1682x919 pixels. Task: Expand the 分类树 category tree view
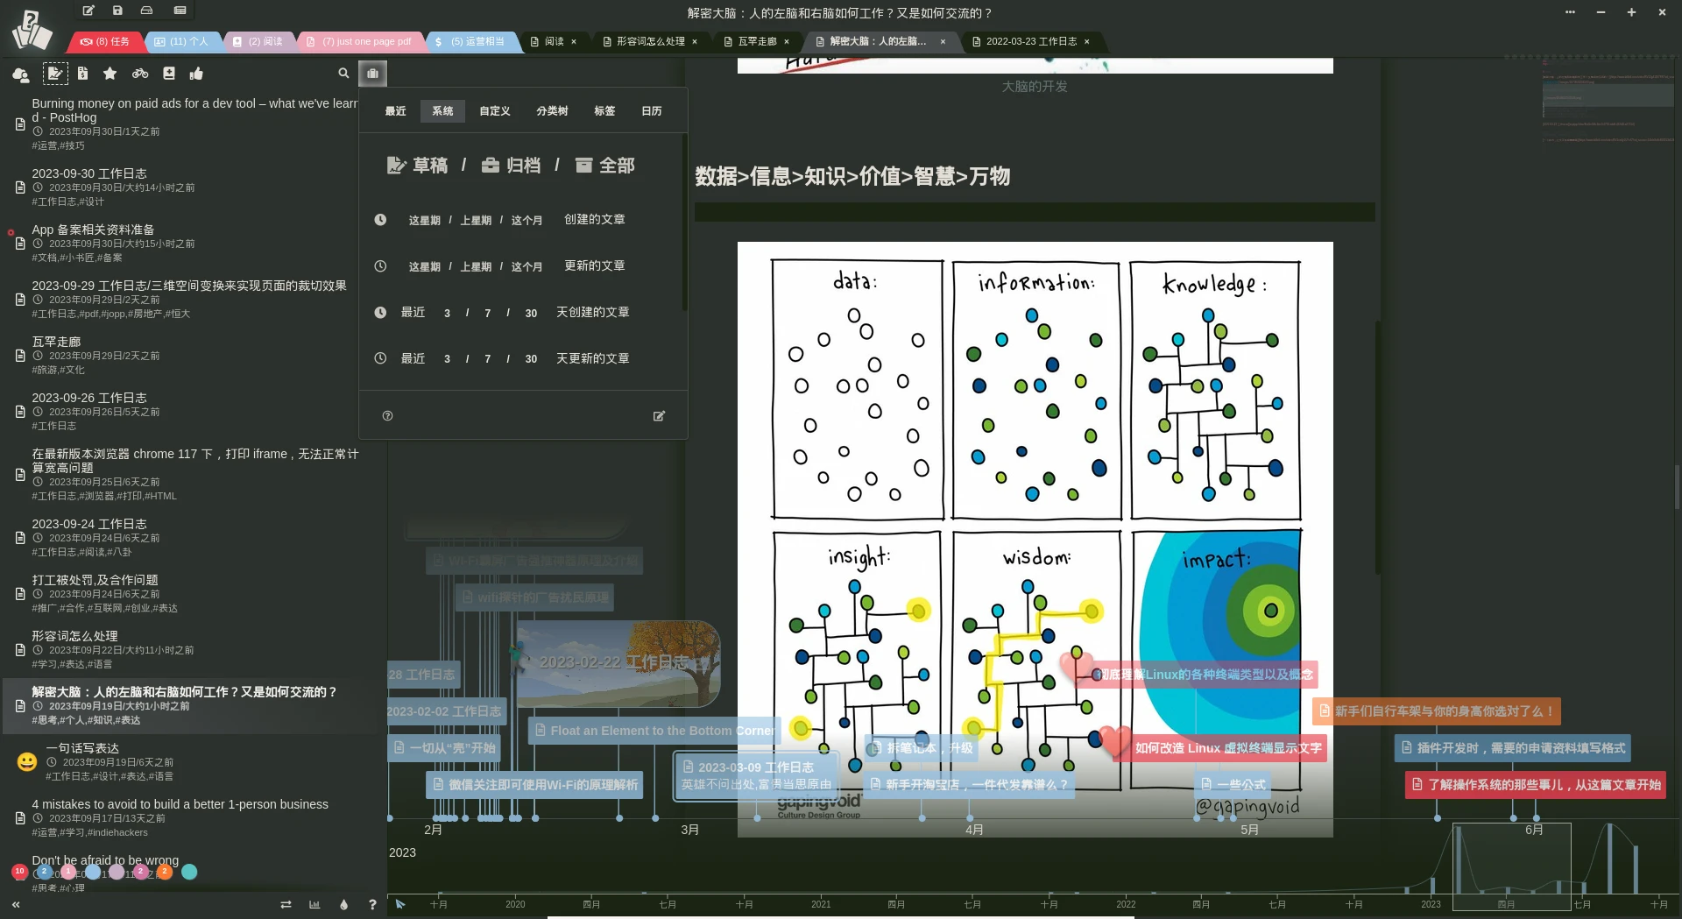tap(552, 111)
